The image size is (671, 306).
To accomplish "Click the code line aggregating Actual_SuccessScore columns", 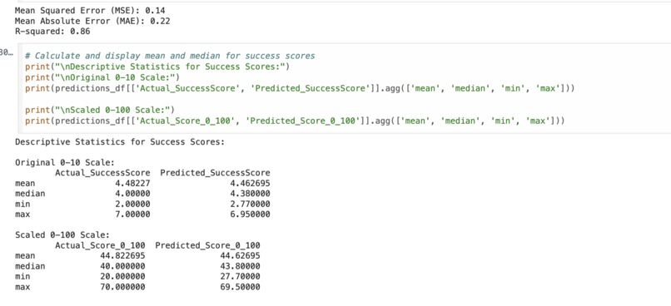I will (x=300, y=88).
